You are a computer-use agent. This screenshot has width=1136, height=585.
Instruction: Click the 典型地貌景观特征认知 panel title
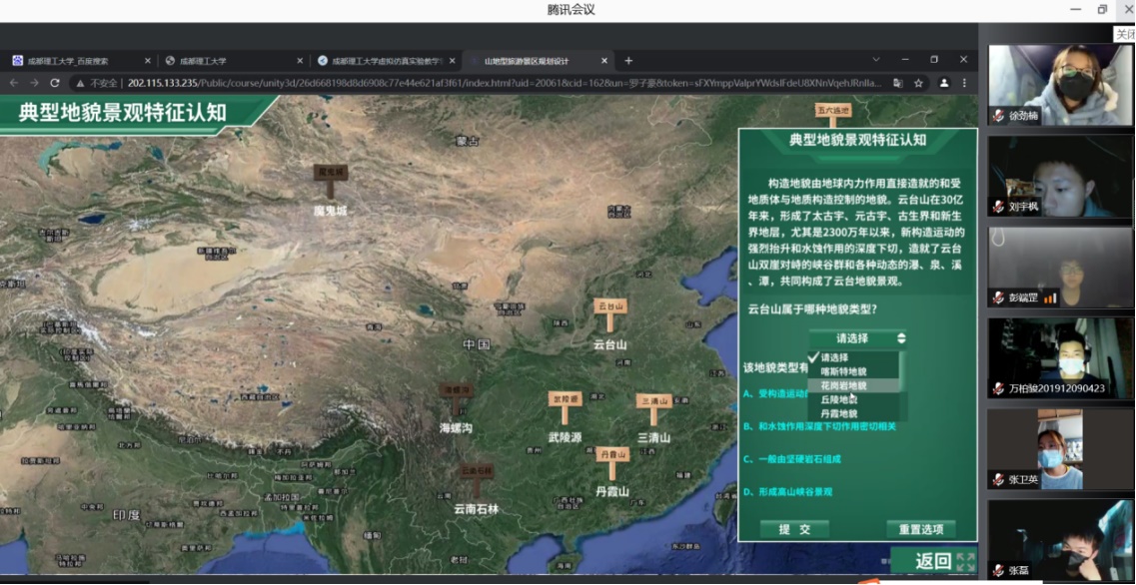[858, 141]
